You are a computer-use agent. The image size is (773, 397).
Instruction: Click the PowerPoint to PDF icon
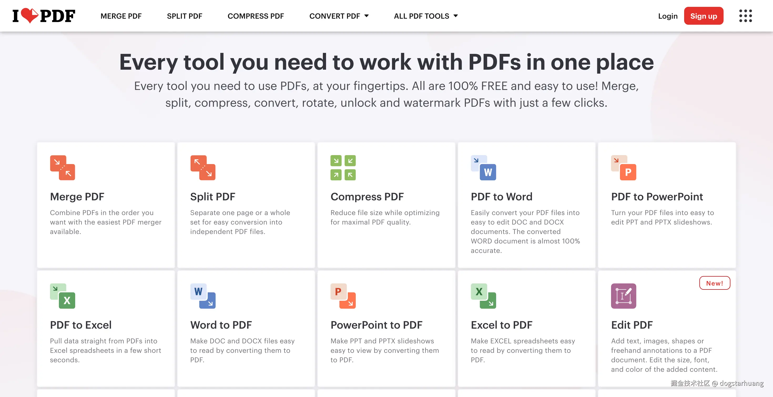(343, 296)
